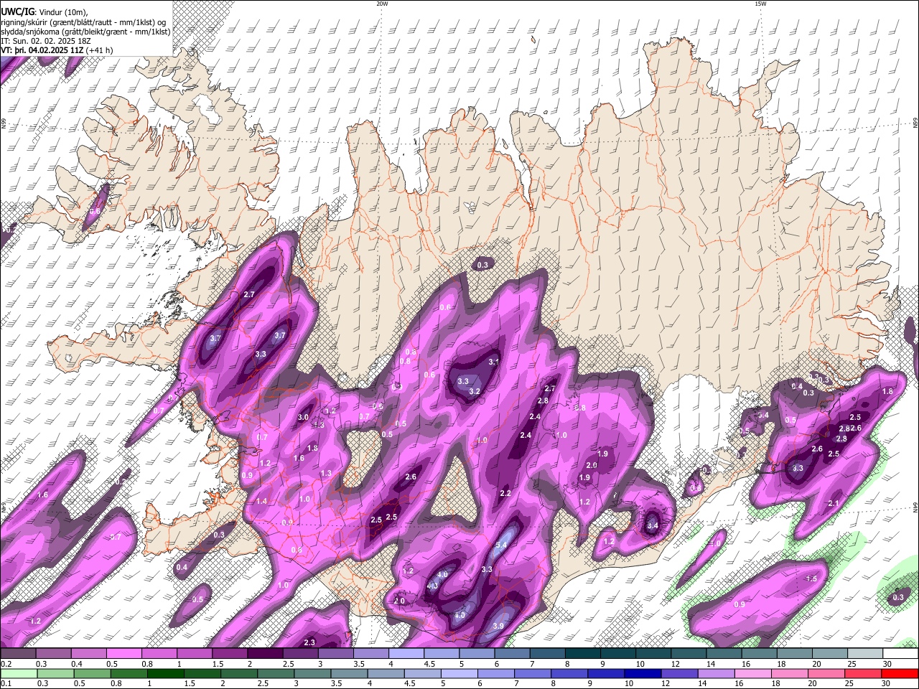The height and width of the screenshot is (689, 919).
Task: Click the 'rigning/skúrir (grænt/blátt/rautt - mm/1klst) og' line
Action: (x=83, y=22)
